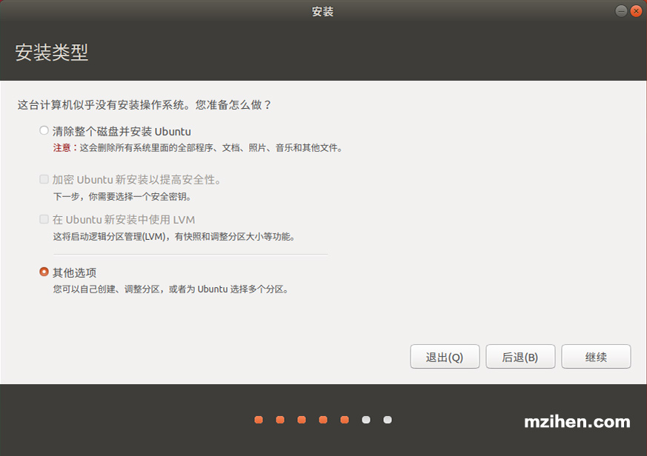Click the 安装类型 page heading
The height and width of the screenshot is (456, 647).
click(x=52, y=53)
